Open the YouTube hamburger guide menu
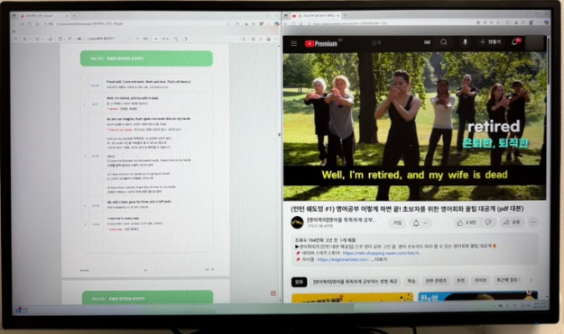The width and height of the screenshot is (564, 334). (294, 43)
